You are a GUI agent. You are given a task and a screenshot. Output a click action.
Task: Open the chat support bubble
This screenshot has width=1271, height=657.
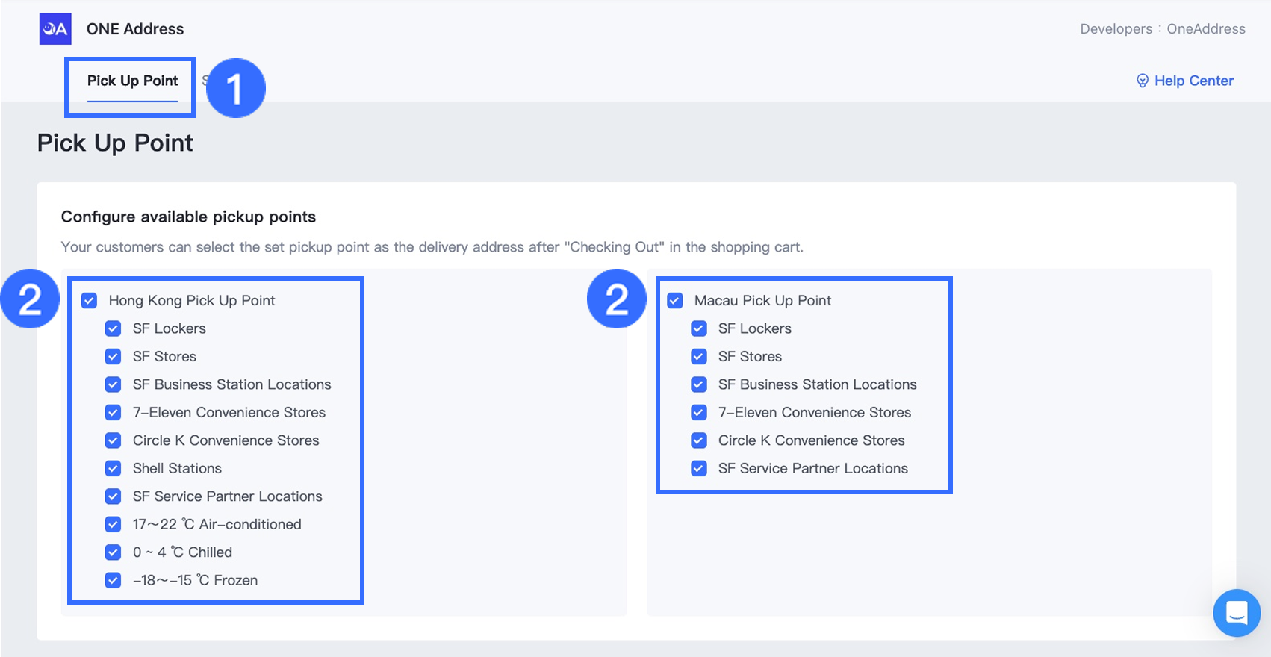1237,613
